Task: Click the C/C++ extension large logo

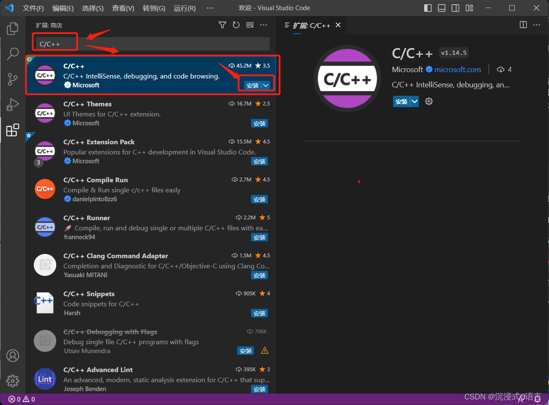Action: point(347,78)
